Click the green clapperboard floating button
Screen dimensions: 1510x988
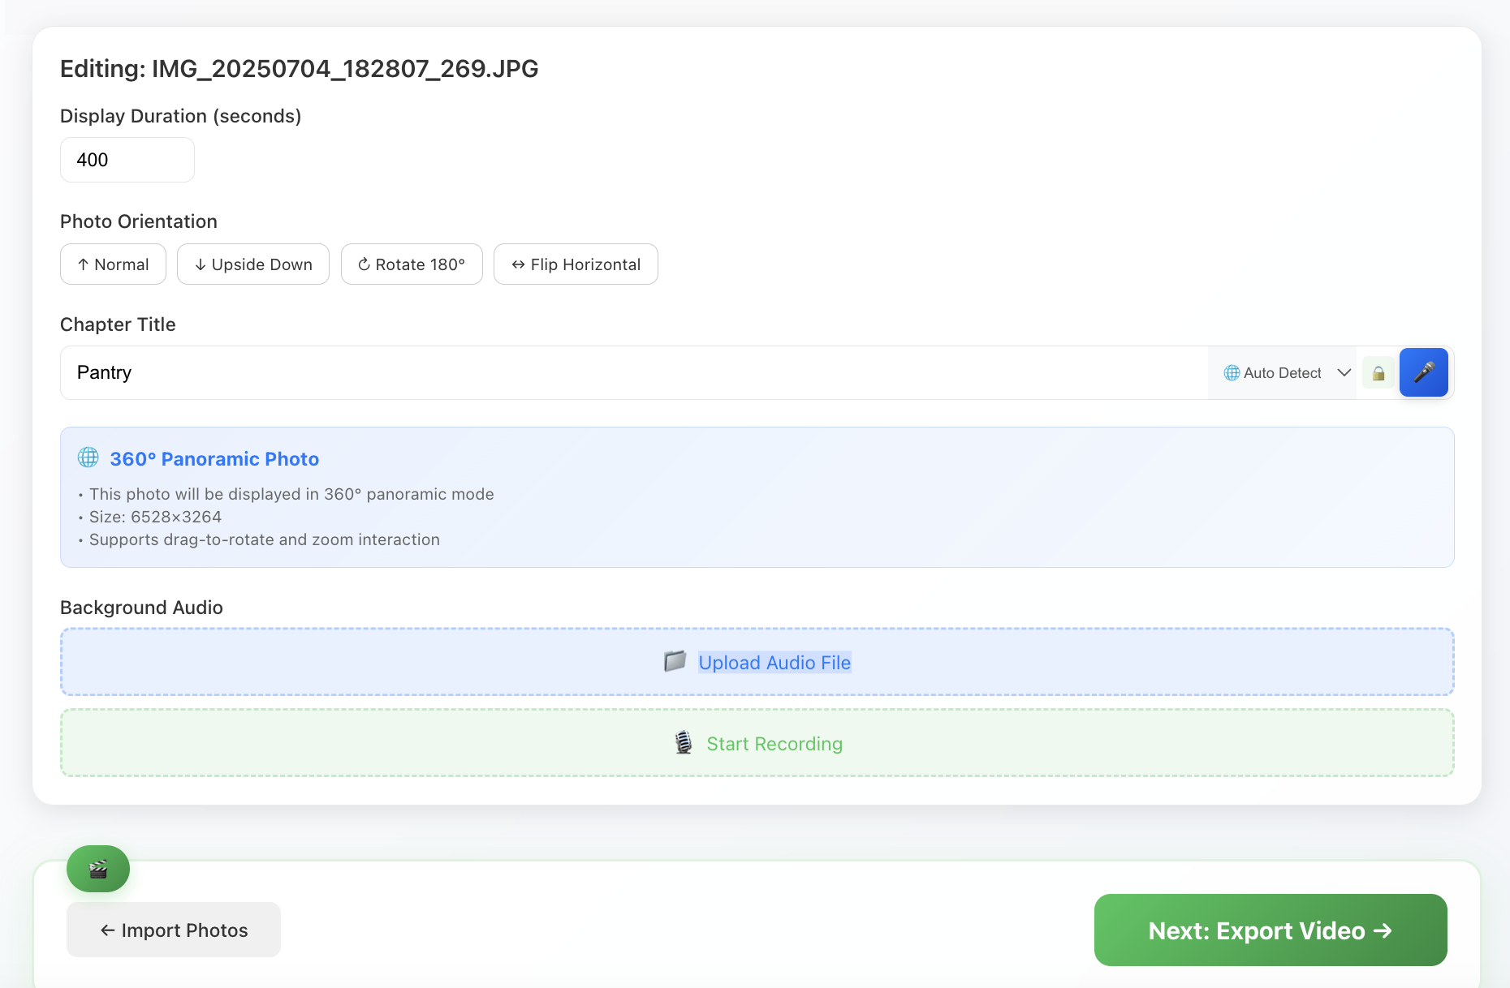[x=98, y=869]
